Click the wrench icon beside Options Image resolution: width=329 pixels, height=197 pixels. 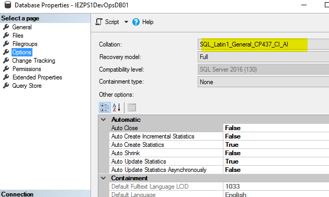[x=6, y=52]
